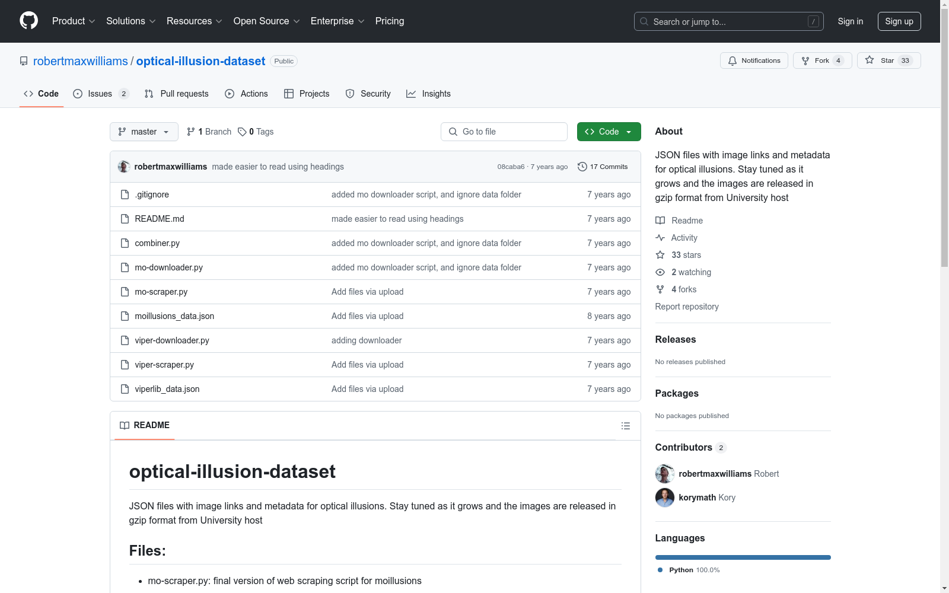
Task: Click the Python language bar
Action: pyautogui.click(x=743, y=557)
